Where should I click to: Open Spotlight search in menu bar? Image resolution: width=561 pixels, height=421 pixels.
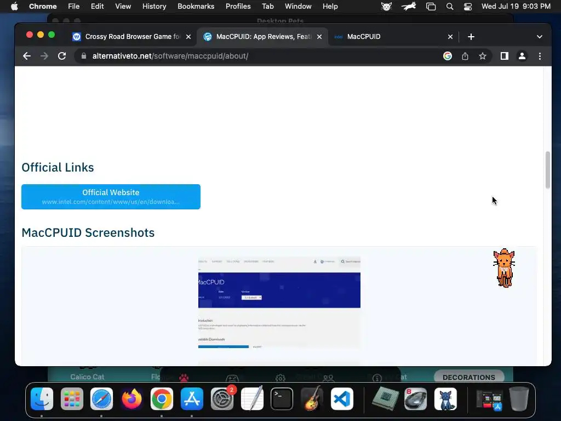pos(450,7)
